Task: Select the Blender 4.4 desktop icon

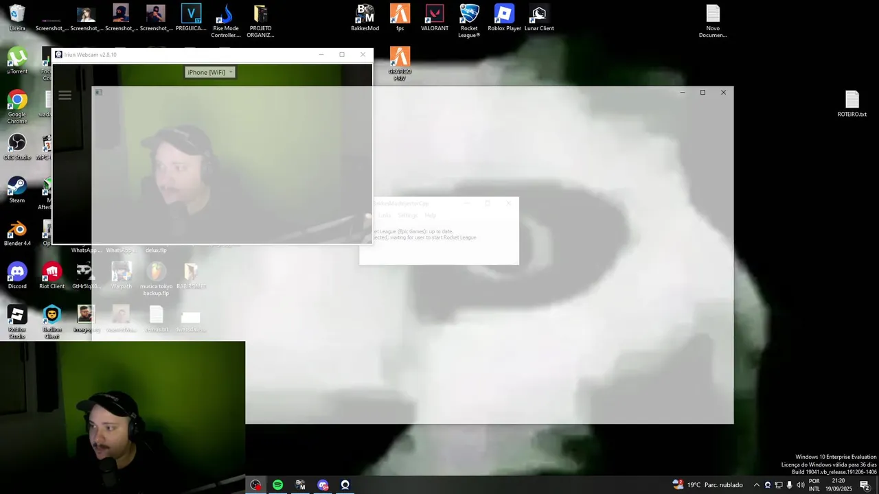Action: [x=17, y=233]
